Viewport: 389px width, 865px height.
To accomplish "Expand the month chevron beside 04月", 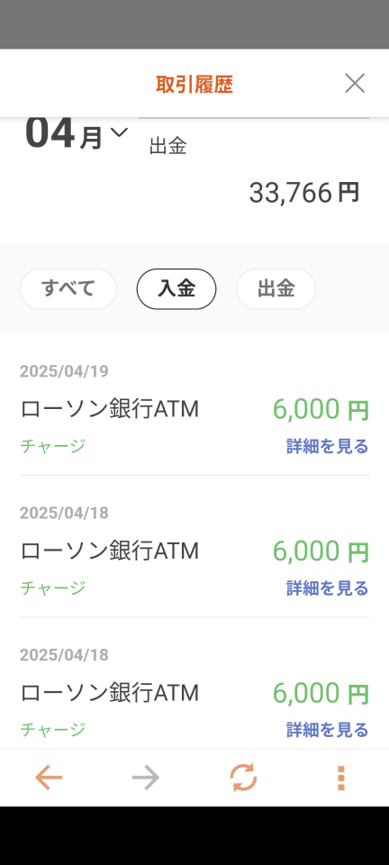I will click(x=119, y=132).
